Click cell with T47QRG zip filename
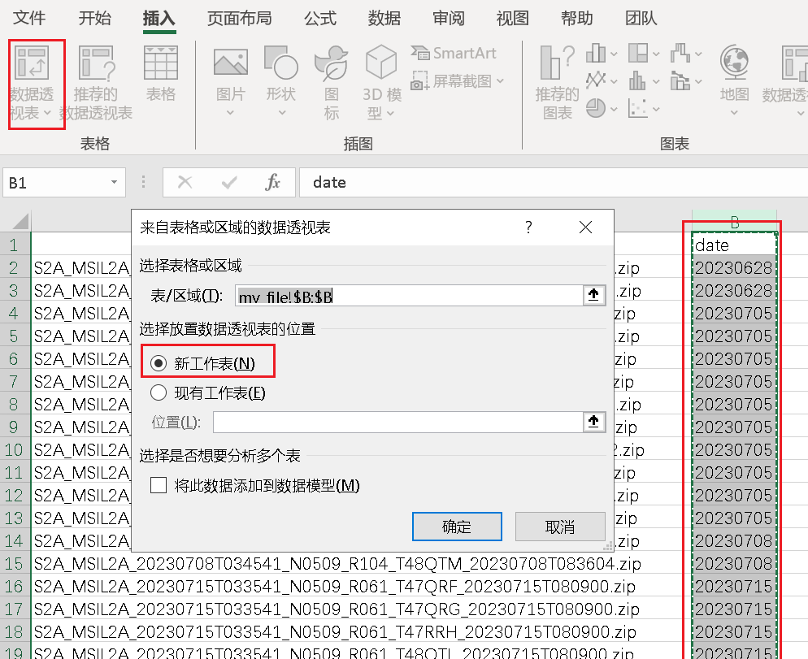 [x=361, y=609]
